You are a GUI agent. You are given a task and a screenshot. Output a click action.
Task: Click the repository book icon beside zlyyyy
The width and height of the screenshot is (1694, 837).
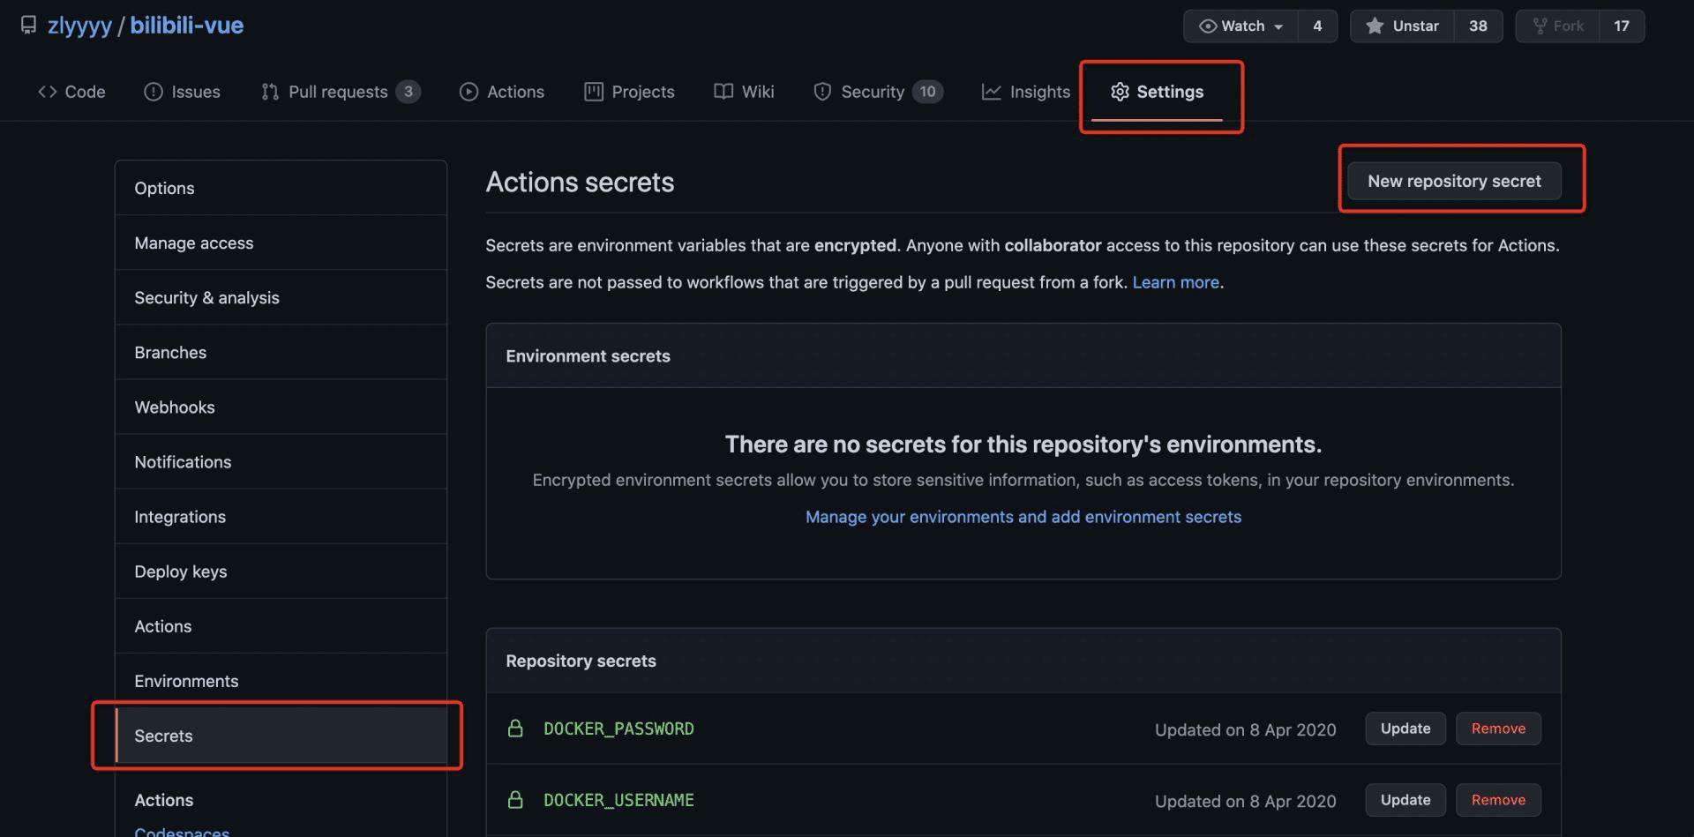click(x=28, y=25)
